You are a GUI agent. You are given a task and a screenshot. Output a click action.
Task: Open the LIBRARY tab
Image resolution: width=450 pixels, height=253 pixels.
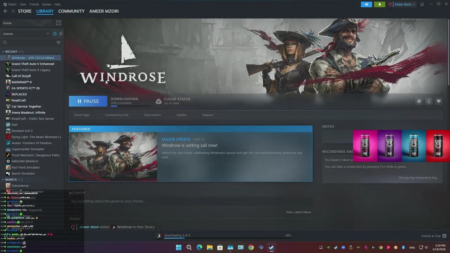click(x=45, y=11)
